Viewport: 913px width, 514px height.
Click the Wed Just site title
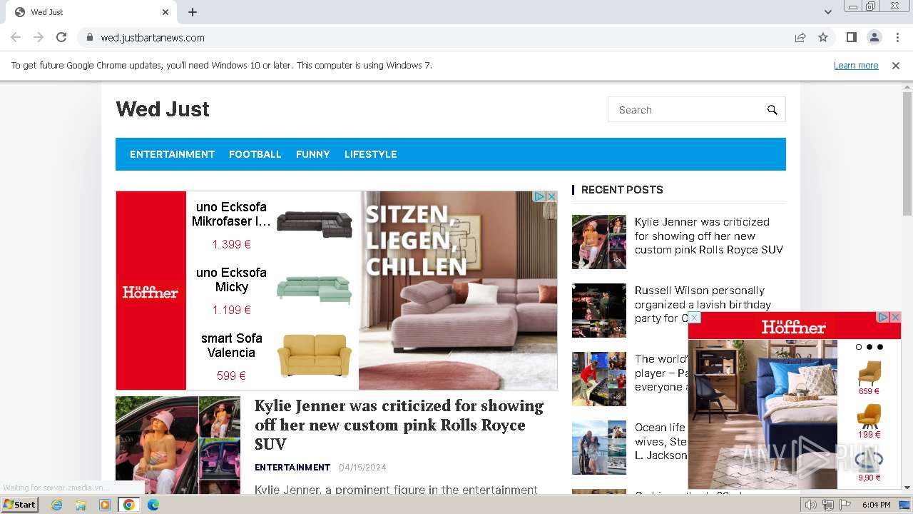(163, 109)
